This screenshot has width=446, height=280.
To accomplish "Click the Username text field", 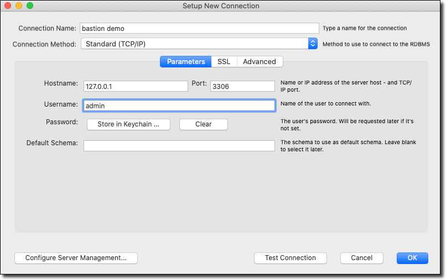I will (179, 105).
